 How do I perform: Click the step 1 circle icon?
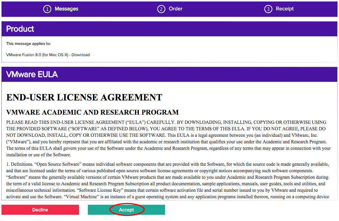click(47, 9)
